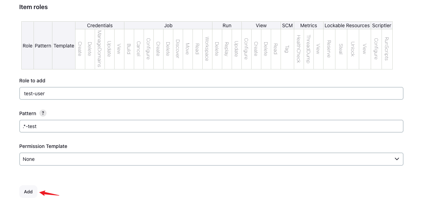Select the Job group header in table
Image resolution: width=435 pixels, height=201 pixels.
168,25
